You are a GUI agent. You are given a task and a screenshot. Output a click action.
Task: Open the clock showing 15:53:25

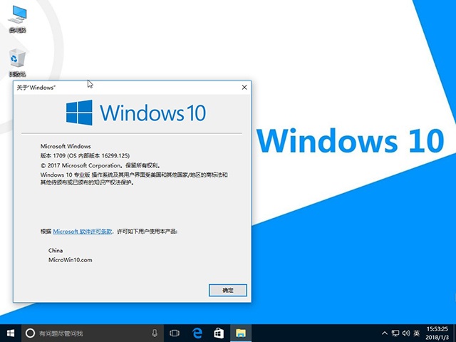tap(437, 333)
